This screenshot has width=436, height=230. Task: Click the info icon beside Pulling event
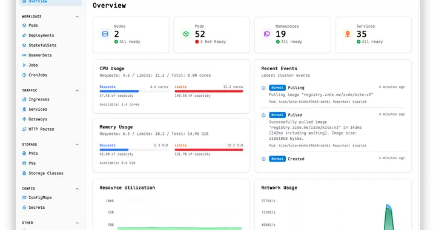coord(263,88)
